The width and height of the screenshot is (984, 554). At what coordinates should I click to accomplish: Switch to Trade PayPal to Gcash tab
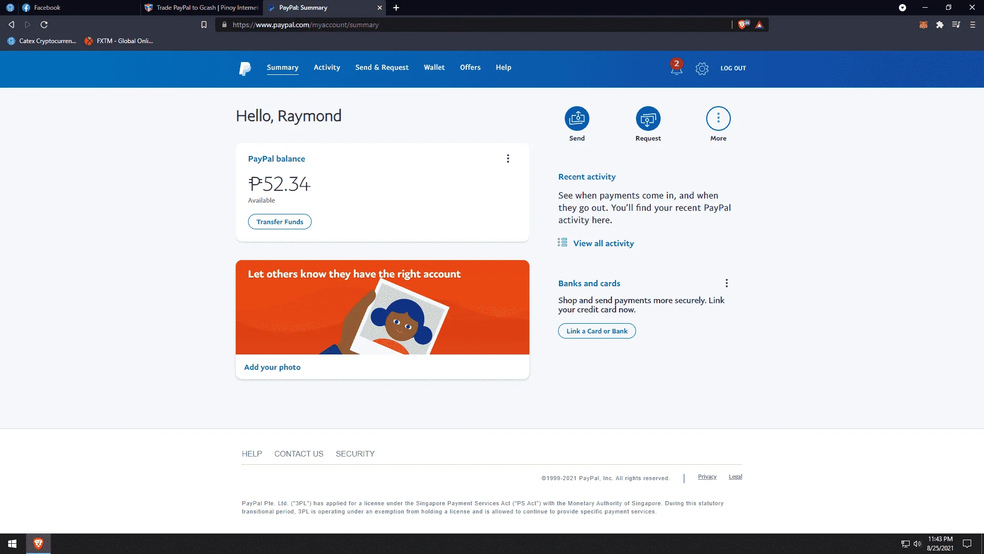(201, 8)
